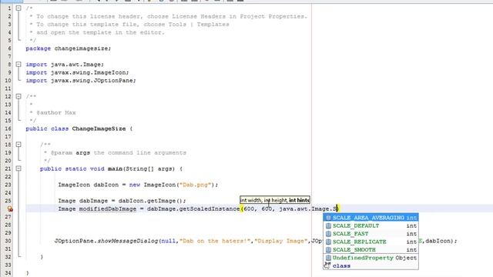Viewport: 493px width, 277px height.
Task: Collapse the imports fold at line 8
Action: coord(18,65)
